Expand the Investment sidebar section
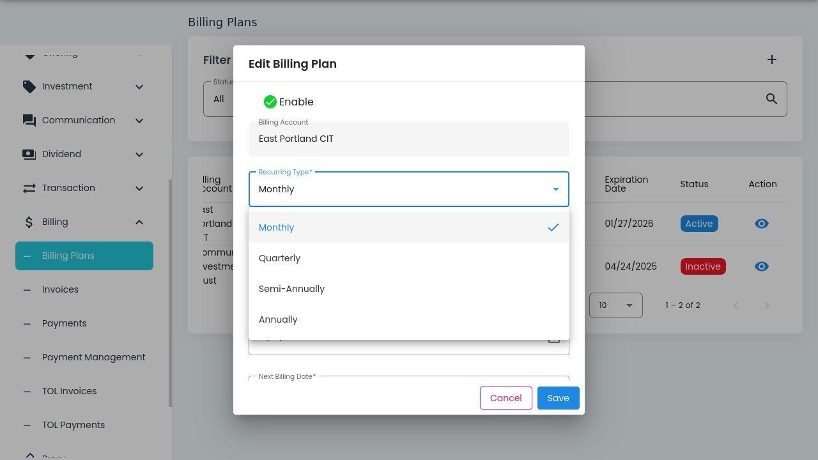 click(x=139, y=87)
